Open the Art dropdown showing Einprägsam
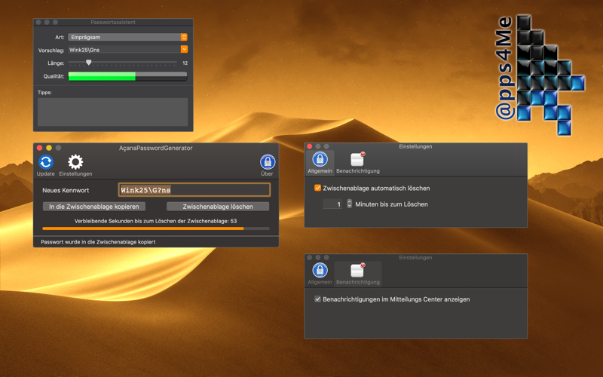603x377 pixels. click(127, 37)
